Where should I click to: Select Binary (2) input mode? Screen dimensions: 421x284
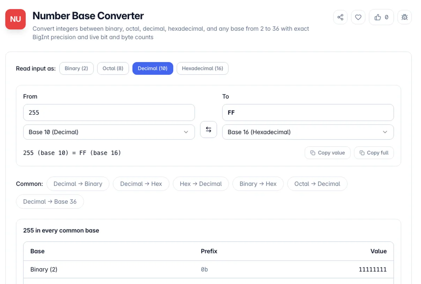click(76, 68)
